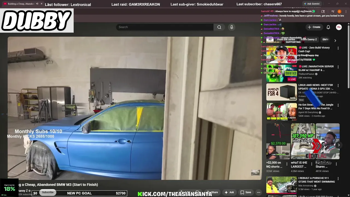Start voice search with microphone icon
This screenshot has width=350, height=197.
click(232, 27)
